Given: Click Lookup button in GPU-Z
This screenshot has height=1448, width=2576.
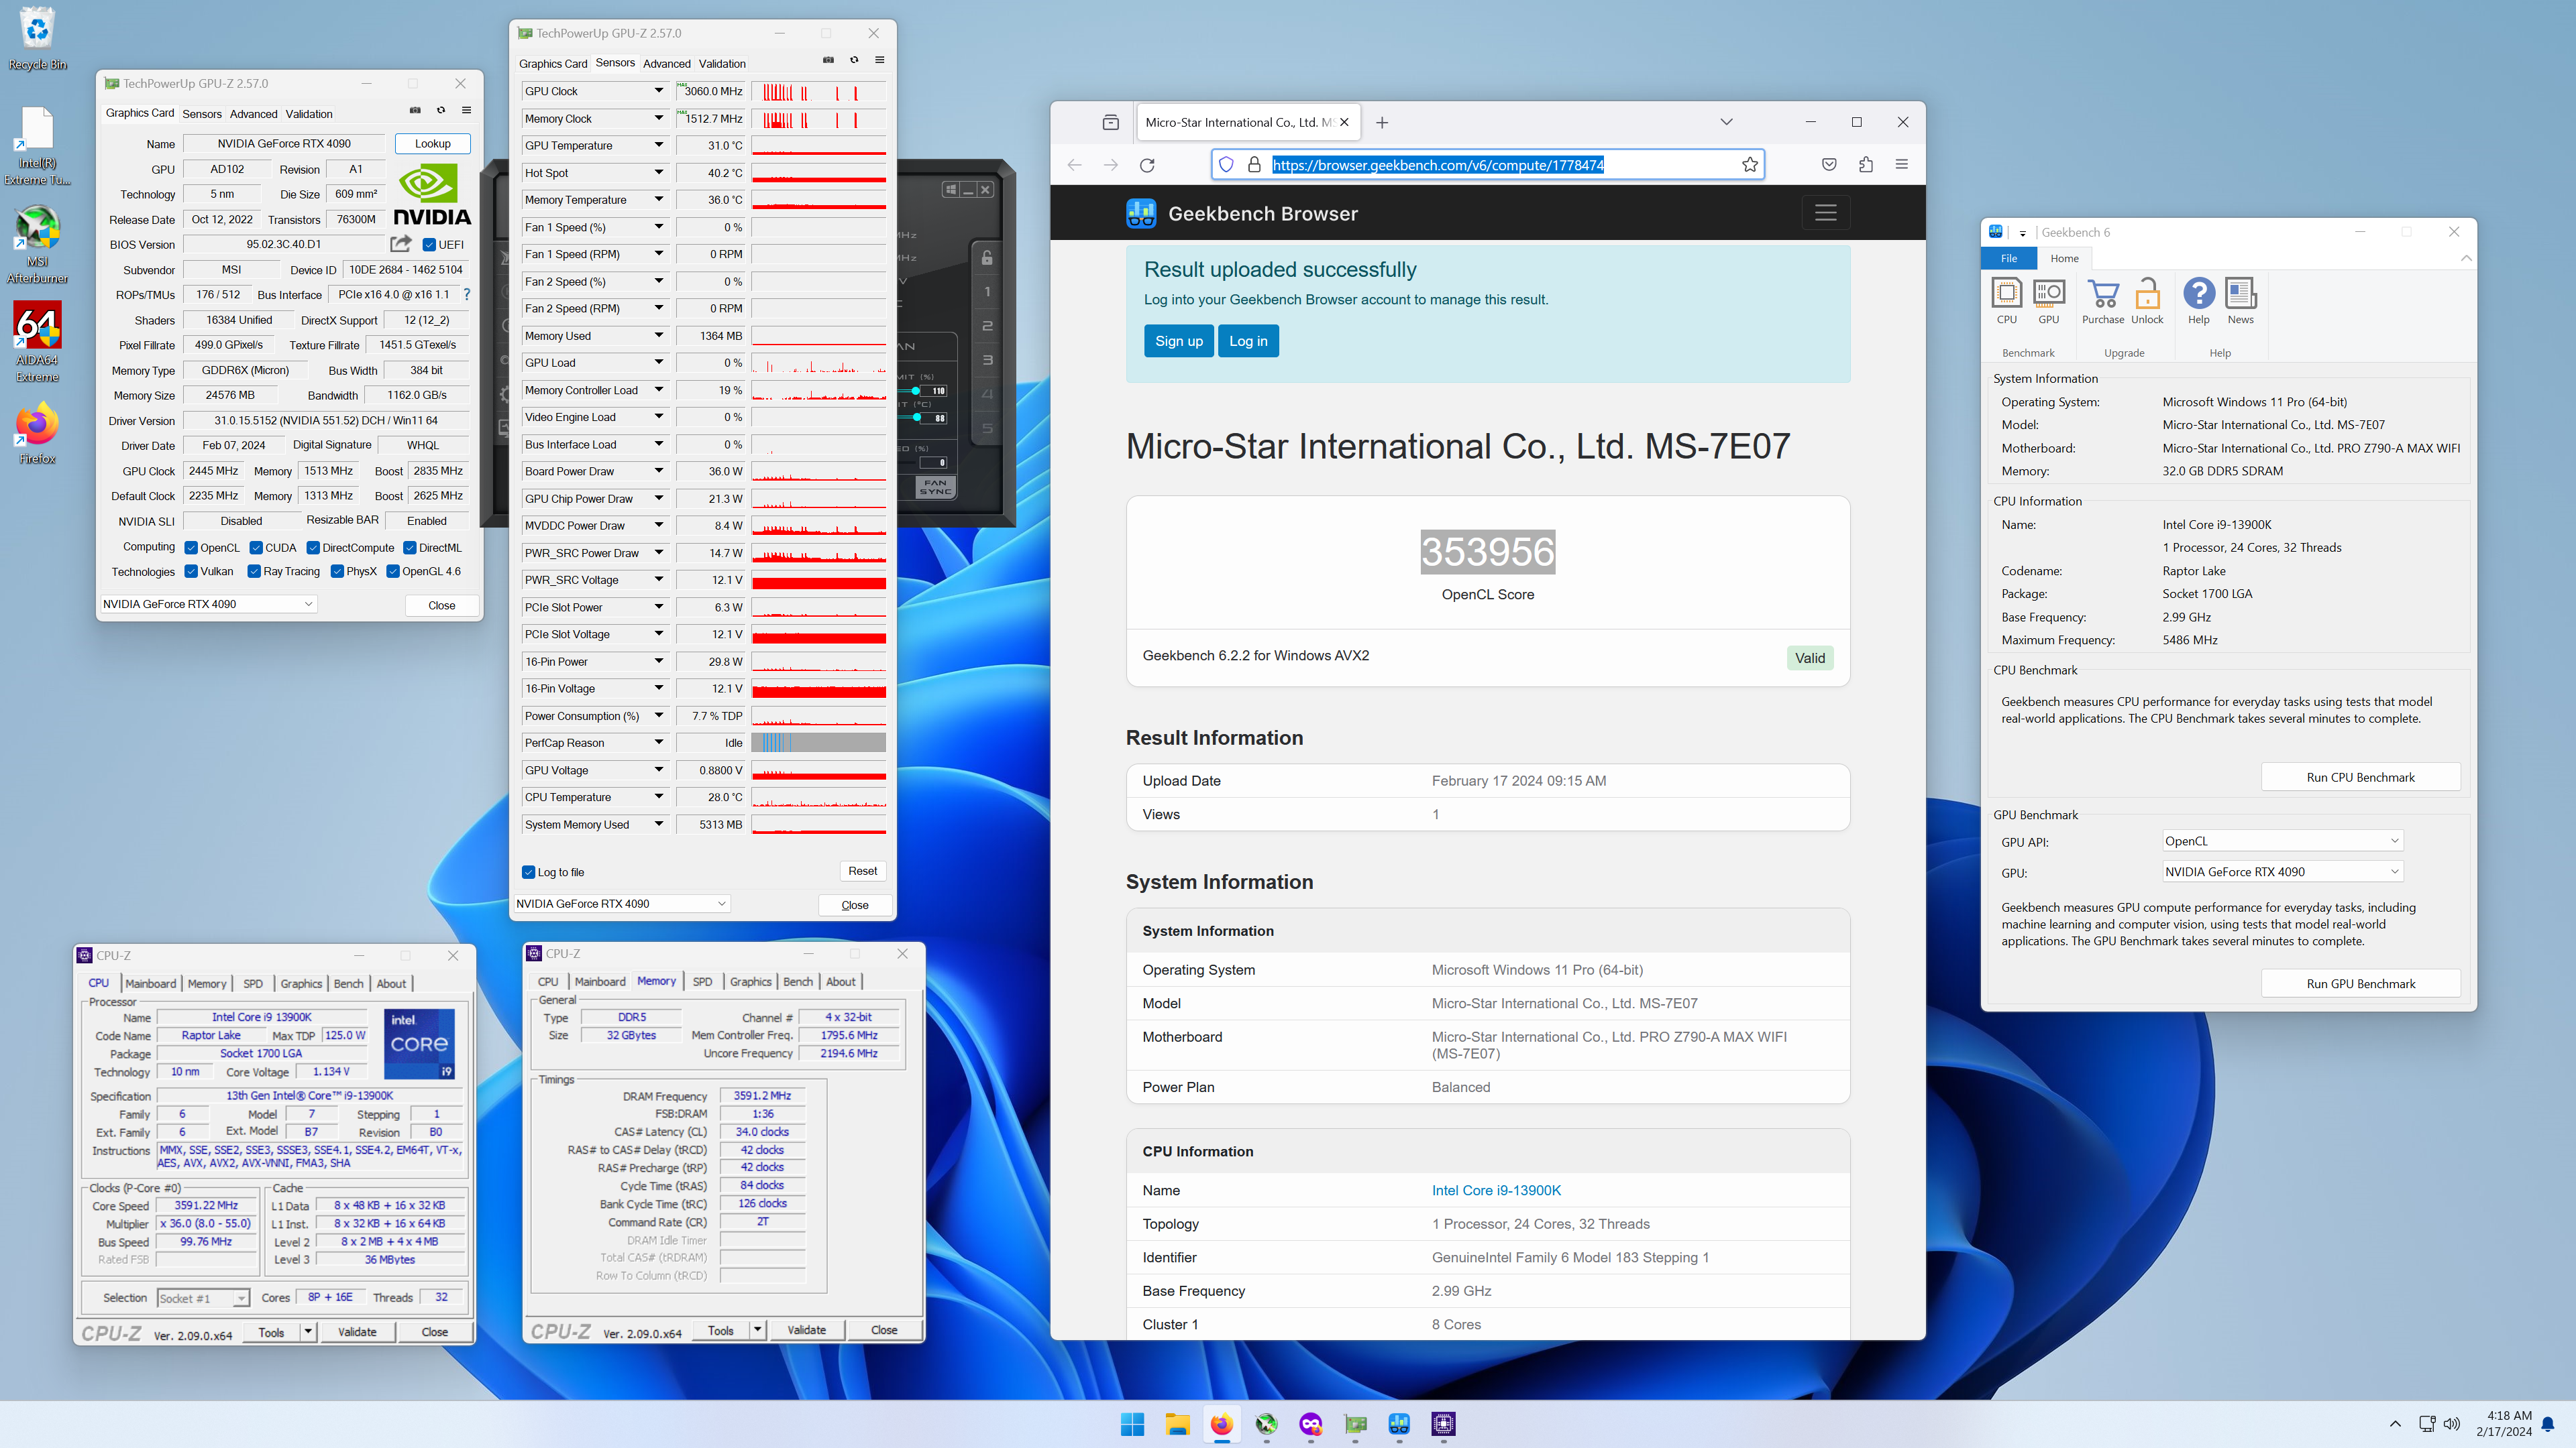Looking at the screenshot, I should click(433, 143).
